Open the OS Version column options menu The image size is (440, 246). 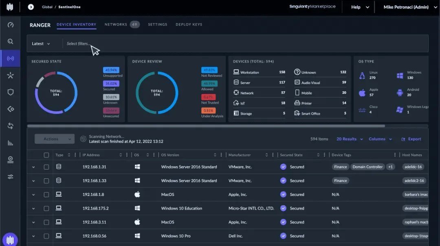(x=221, y=155)
